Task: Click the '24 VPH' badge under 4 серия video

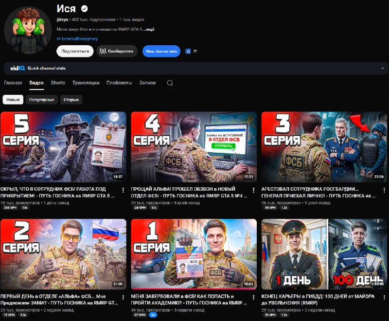Action: coord(140,208)
